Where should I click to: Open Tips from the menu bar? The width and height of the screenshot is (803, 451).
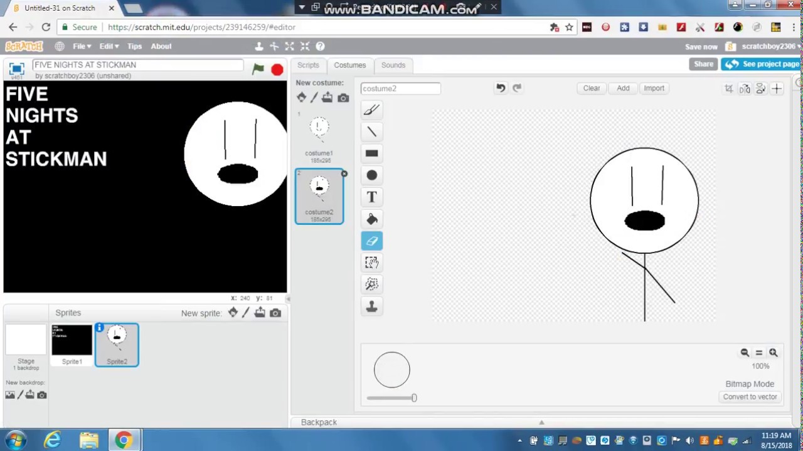click(134, 46)
